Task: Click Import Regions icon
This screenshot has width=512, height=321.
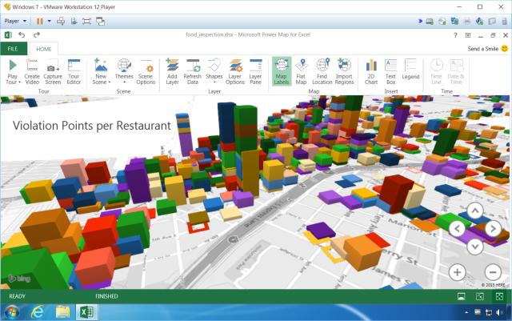Action: point(344,70)
